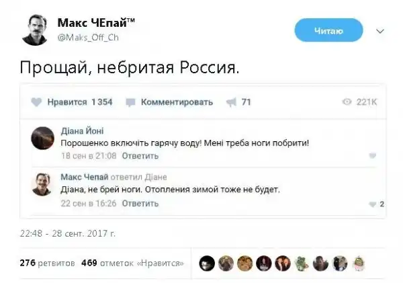Click the Комментировать speech bubble icon
This screenshot has height=283, width=403.
[x=130, y=102]
